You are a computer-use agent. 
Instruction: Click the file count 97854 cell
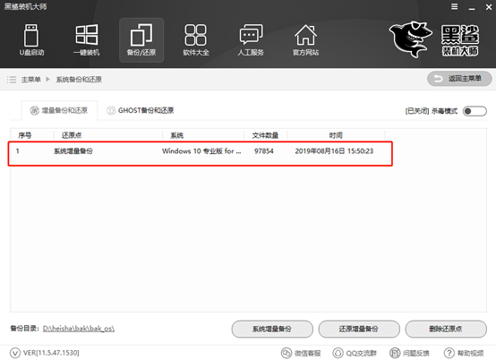(264, 151)
